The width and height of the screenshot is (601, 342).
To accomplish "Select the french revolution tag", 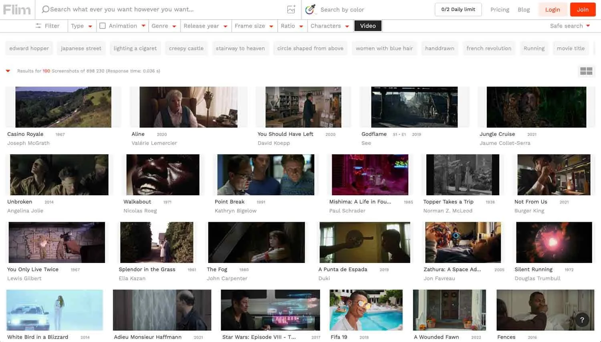I will click(489, 48).
